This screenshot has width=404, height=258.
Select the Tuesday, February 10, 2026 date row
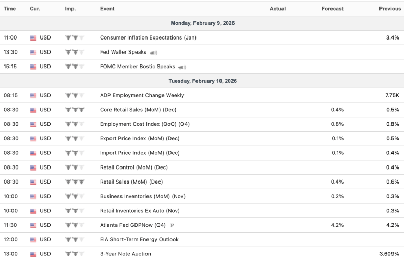click(202, 81)
